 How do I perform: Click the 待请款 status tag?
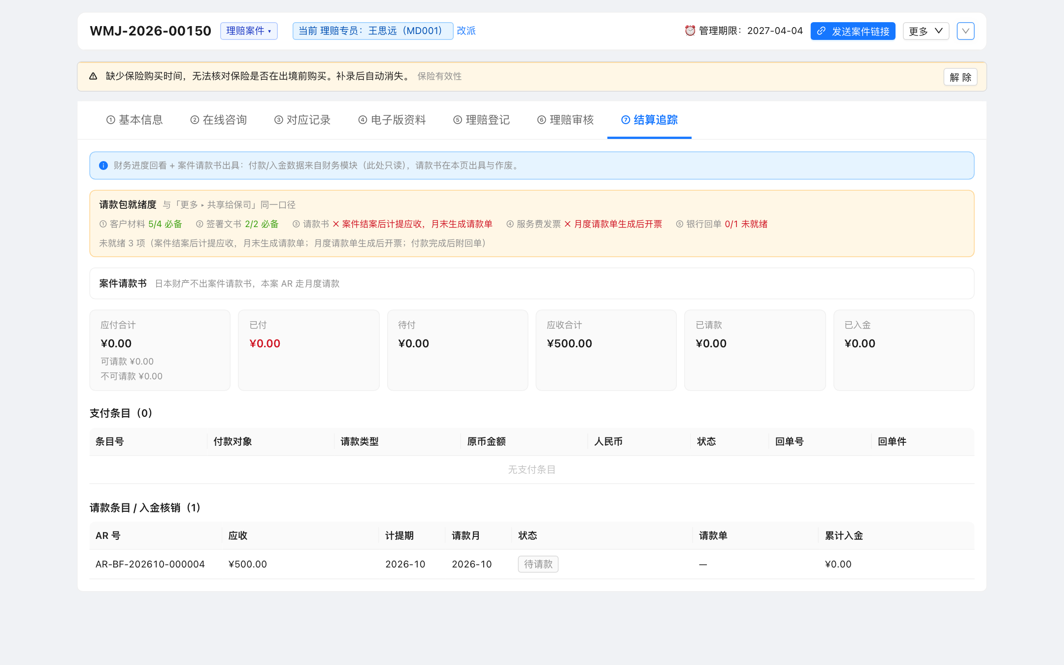538,564
